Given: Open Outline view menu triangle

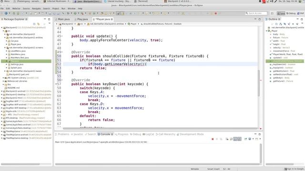Looking at the screenshot, I should point(302,23).
